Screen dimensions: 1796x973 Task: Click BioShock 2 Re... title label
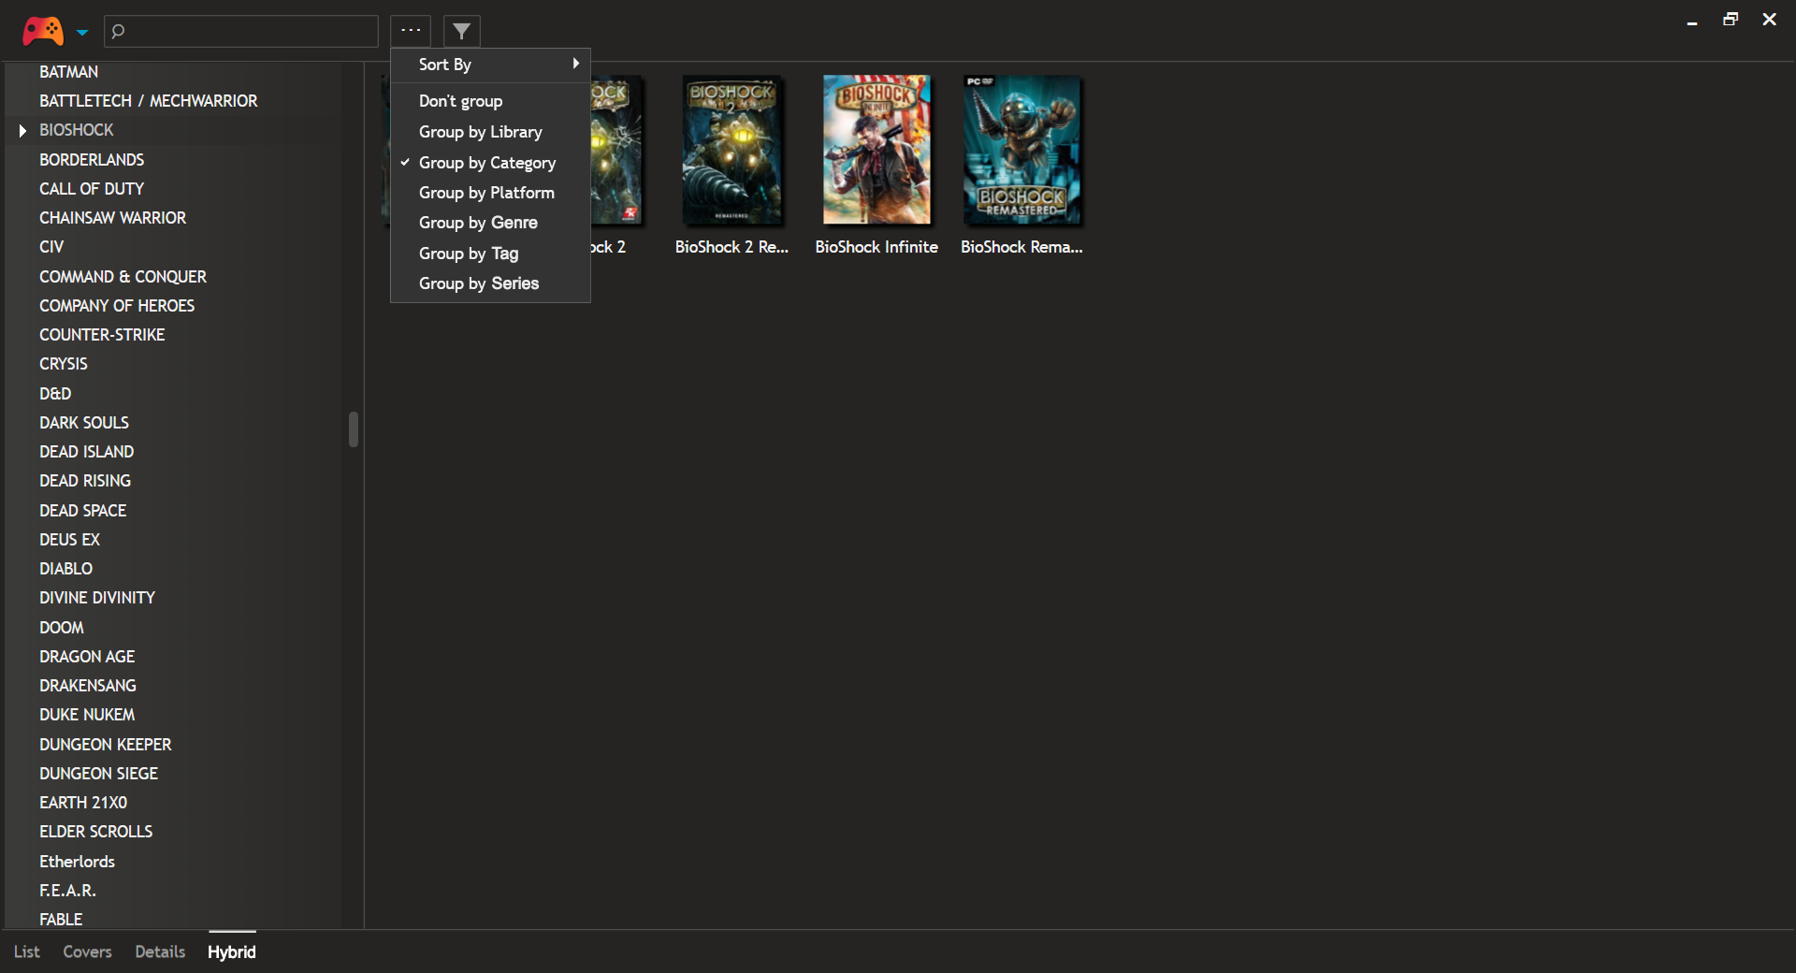click(731, 247)
